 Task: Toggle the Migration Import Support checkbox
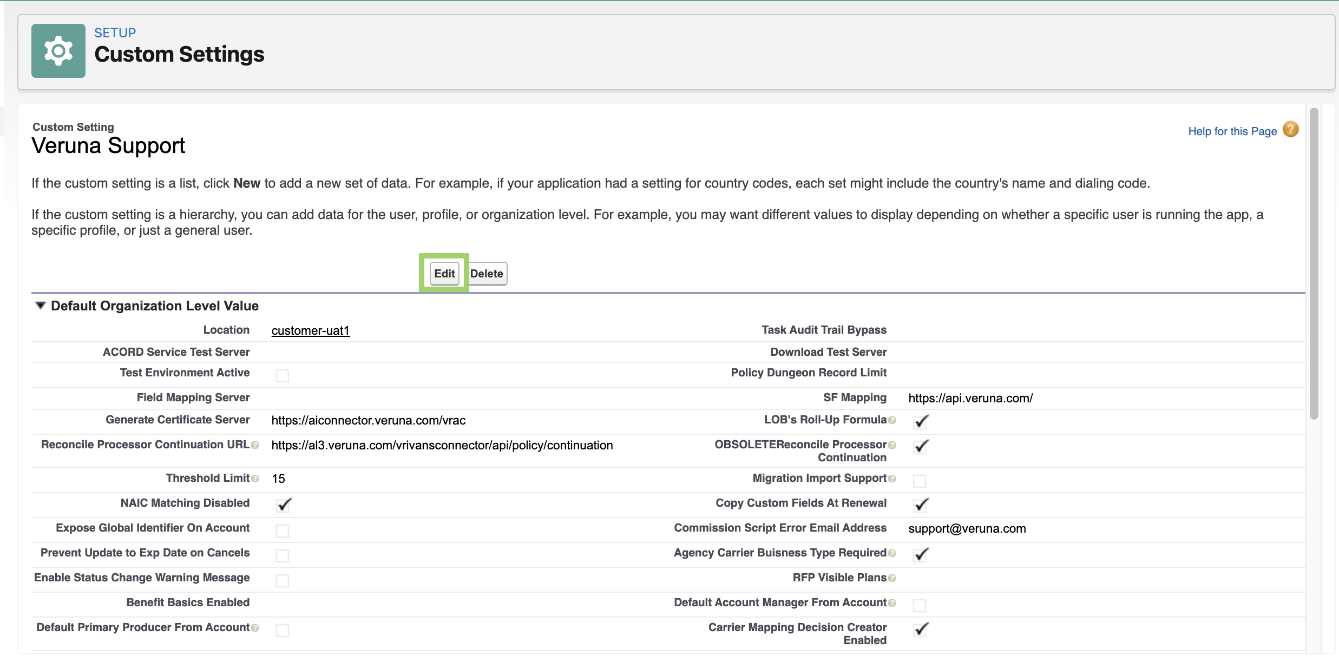pyautogui.click(x=920, y=481)
